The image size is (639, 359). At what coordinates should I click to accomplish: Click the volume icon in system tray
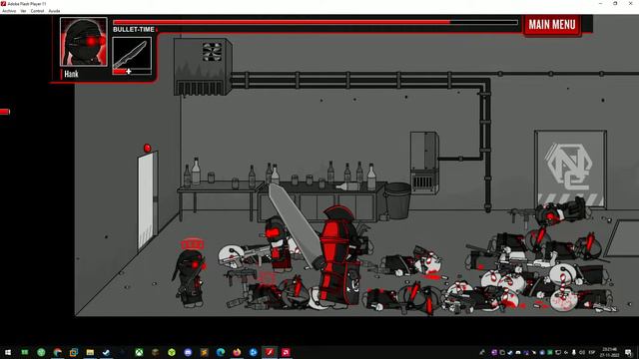pos(582,352)
